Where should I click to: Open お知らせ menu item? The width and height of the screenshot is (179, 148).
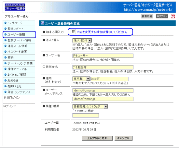click(19, 80)
